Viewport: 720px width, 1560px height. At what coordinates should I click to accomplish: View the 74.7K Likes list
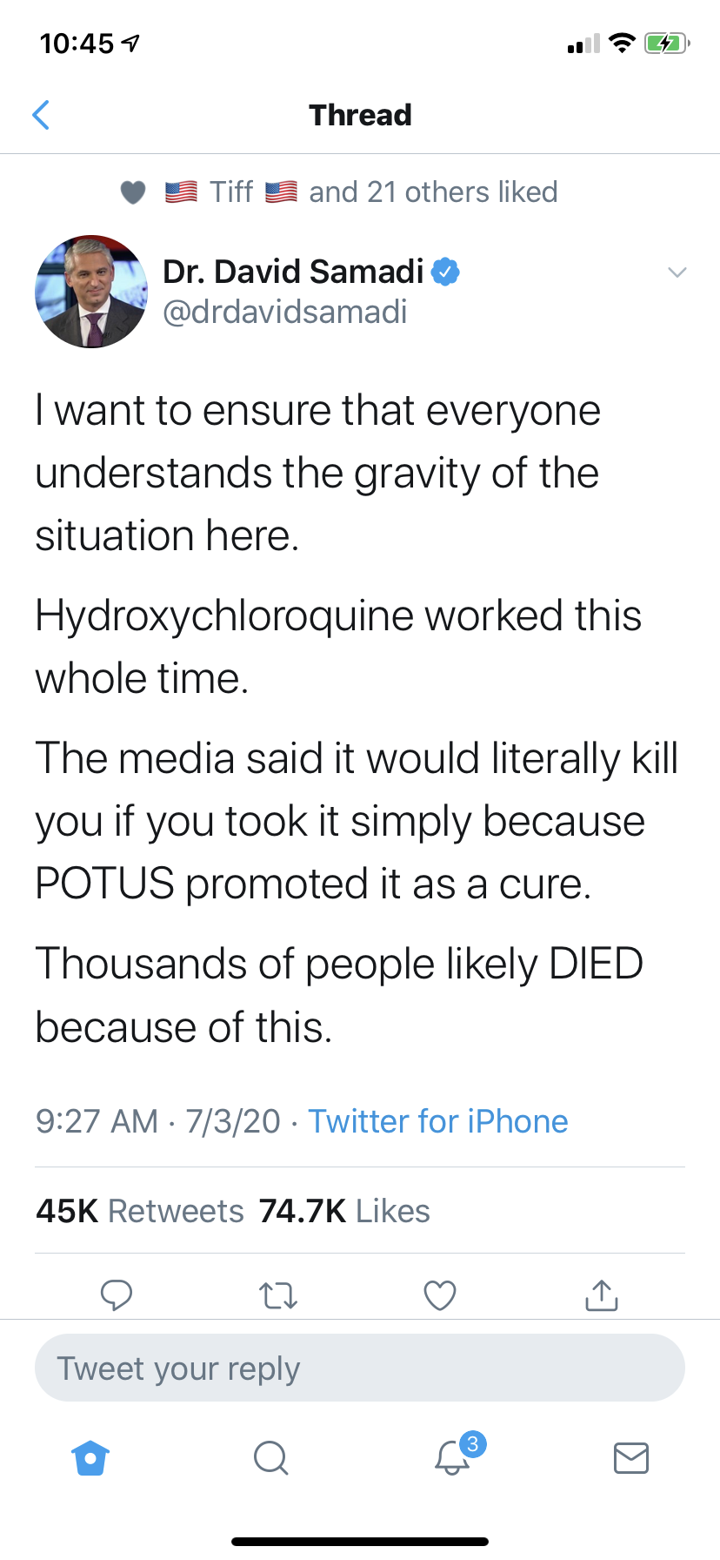tap(344, 1211)
